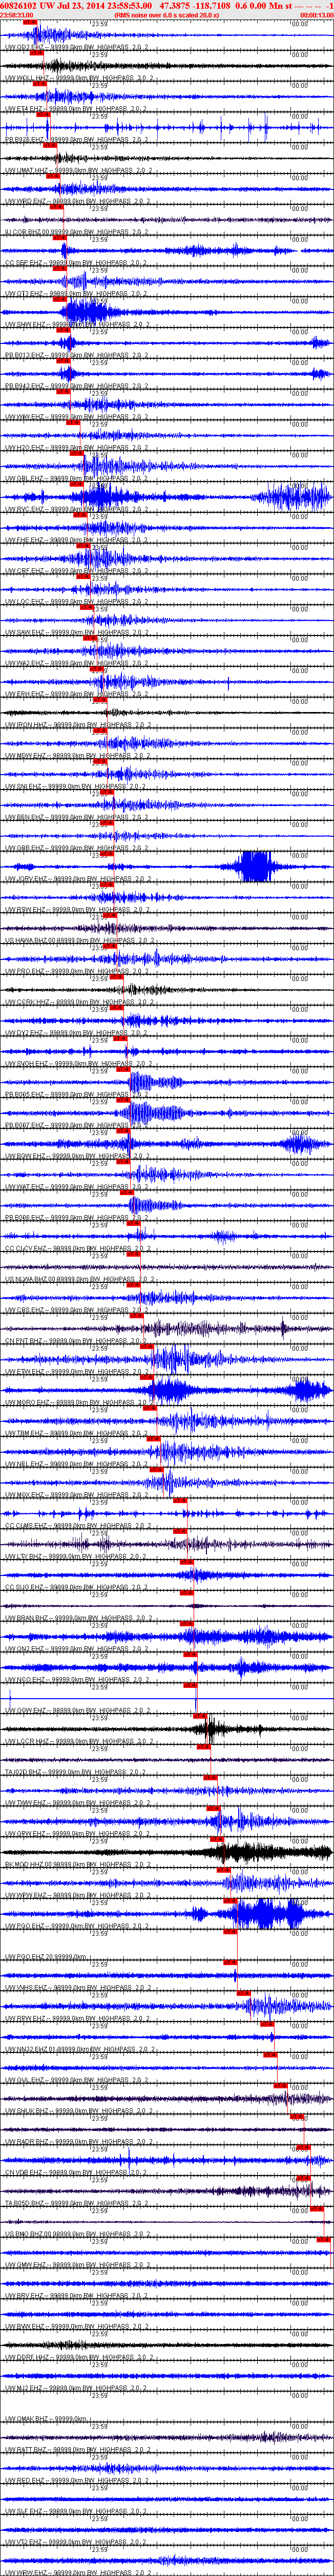This screenshot has width=334, height=2576.
Task: Select the UW FHE EHZ trace label
Action: [78, 540]
